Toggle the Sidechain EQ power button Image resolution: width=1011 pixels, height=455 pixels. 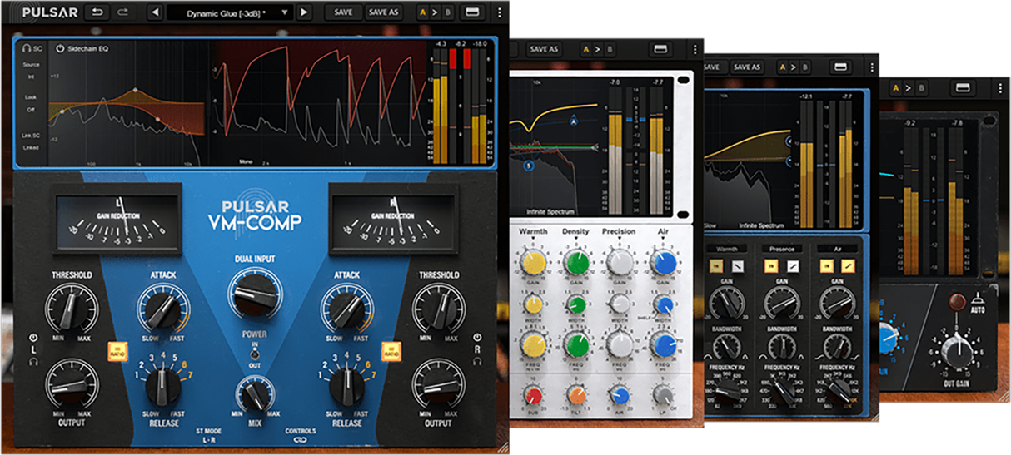(x=60, y=48)
